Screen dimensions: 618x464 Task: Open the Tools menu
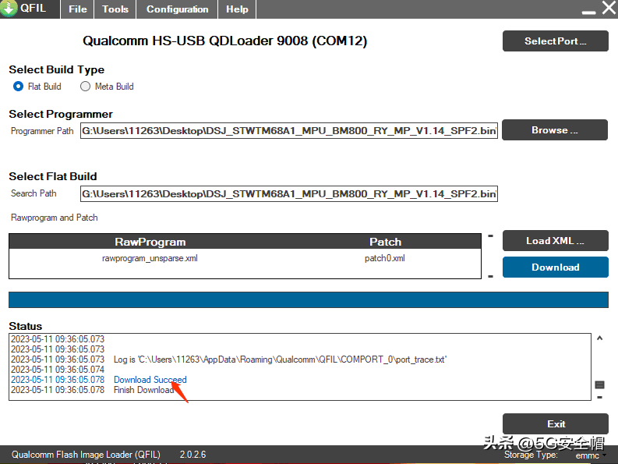(x=115, y=9)
